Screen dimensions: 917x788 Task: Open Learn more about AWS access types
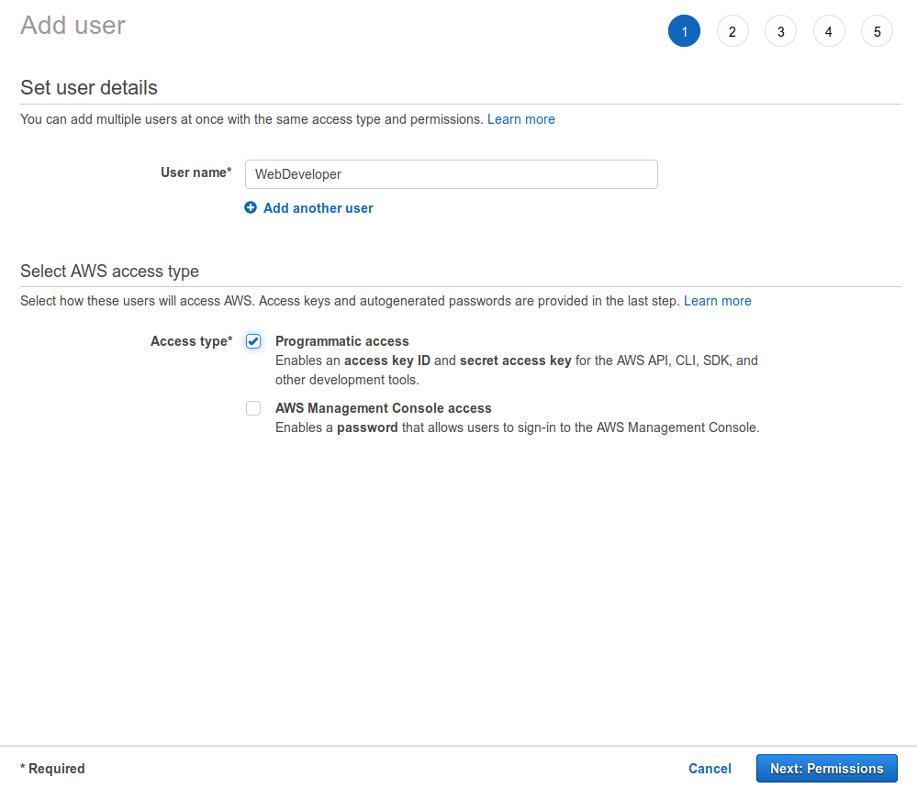718,301
